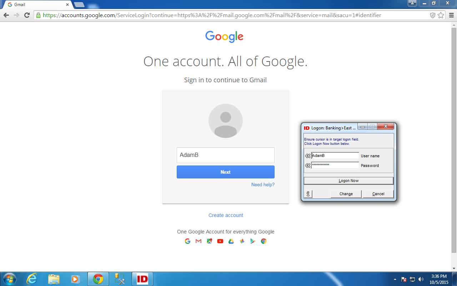
Task: Click the email field containing AdamB
Action: (225, 155)
